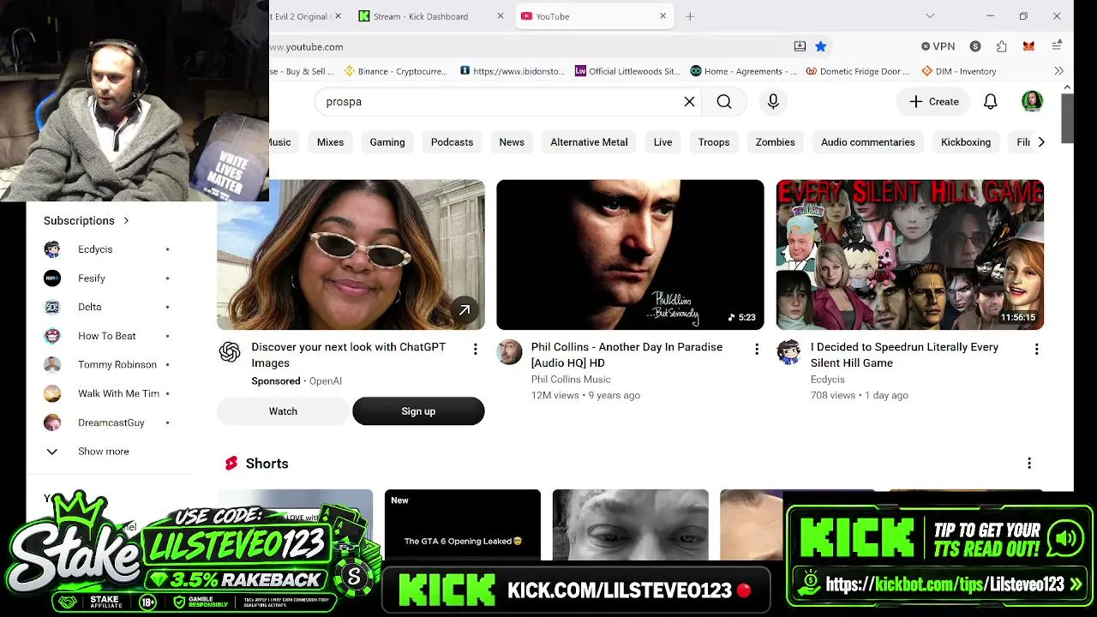This screenshot has width=1097, height=617.
Task: Start voice search with the microphone
Action: click(x=773, y=102)
